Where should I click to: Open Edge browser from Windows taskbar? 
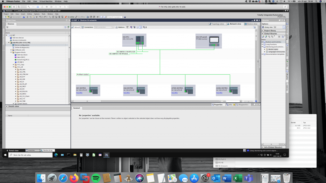(x=56, y=155)
